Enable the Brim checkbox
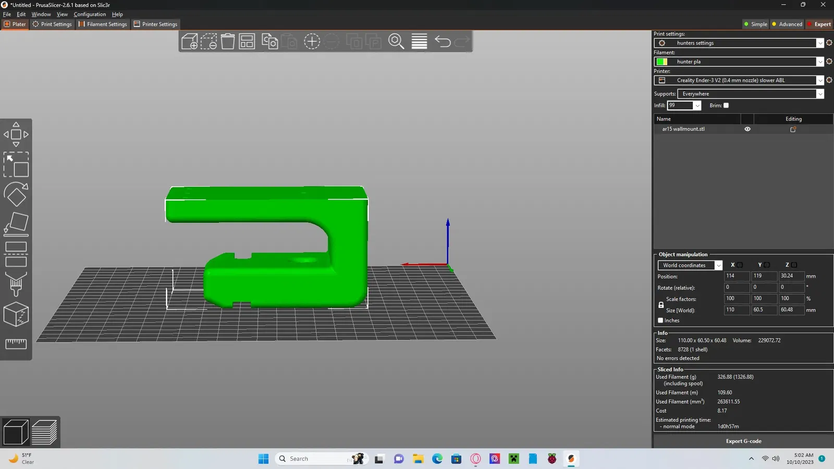The image size is (834, 469). [726, 105]
